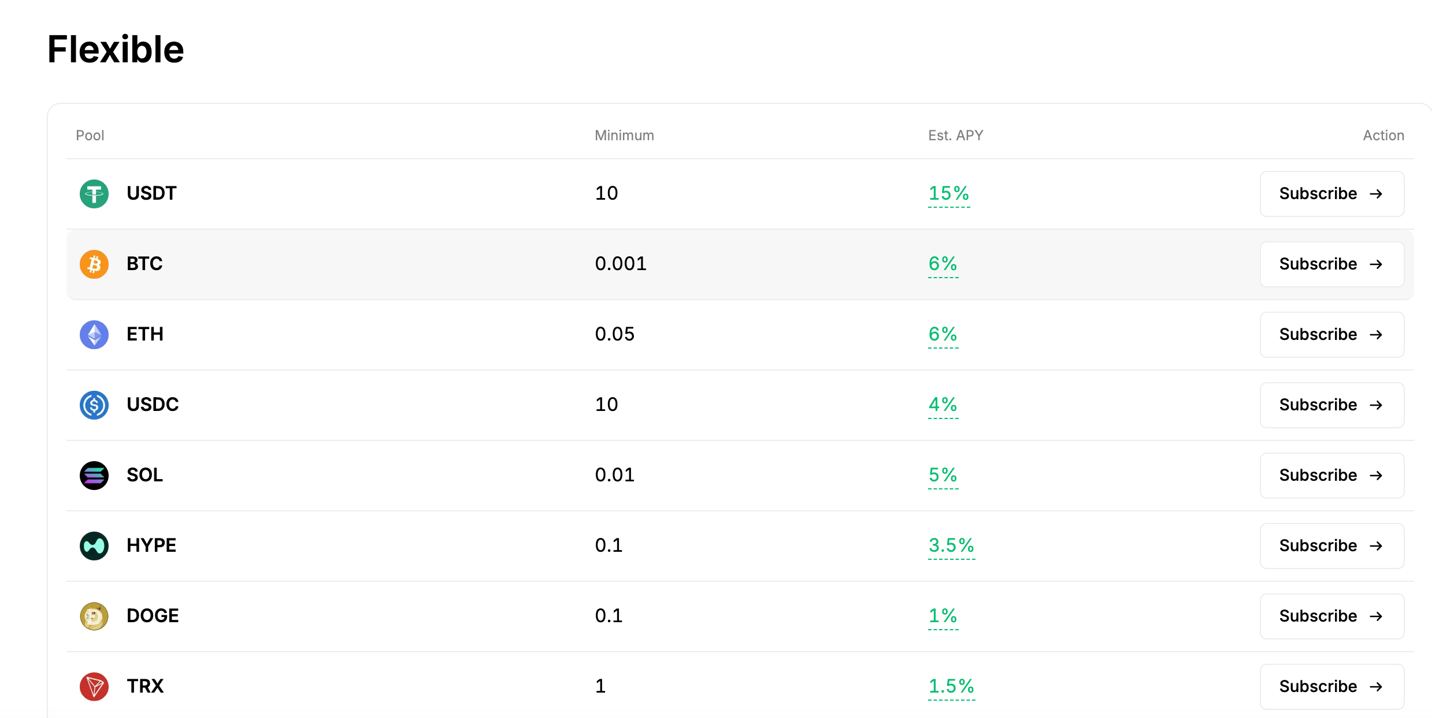The width and height of the screenshot is (1432, 718).
Task: Subscribe to the HYPE pool
Action: point(1332,546)
